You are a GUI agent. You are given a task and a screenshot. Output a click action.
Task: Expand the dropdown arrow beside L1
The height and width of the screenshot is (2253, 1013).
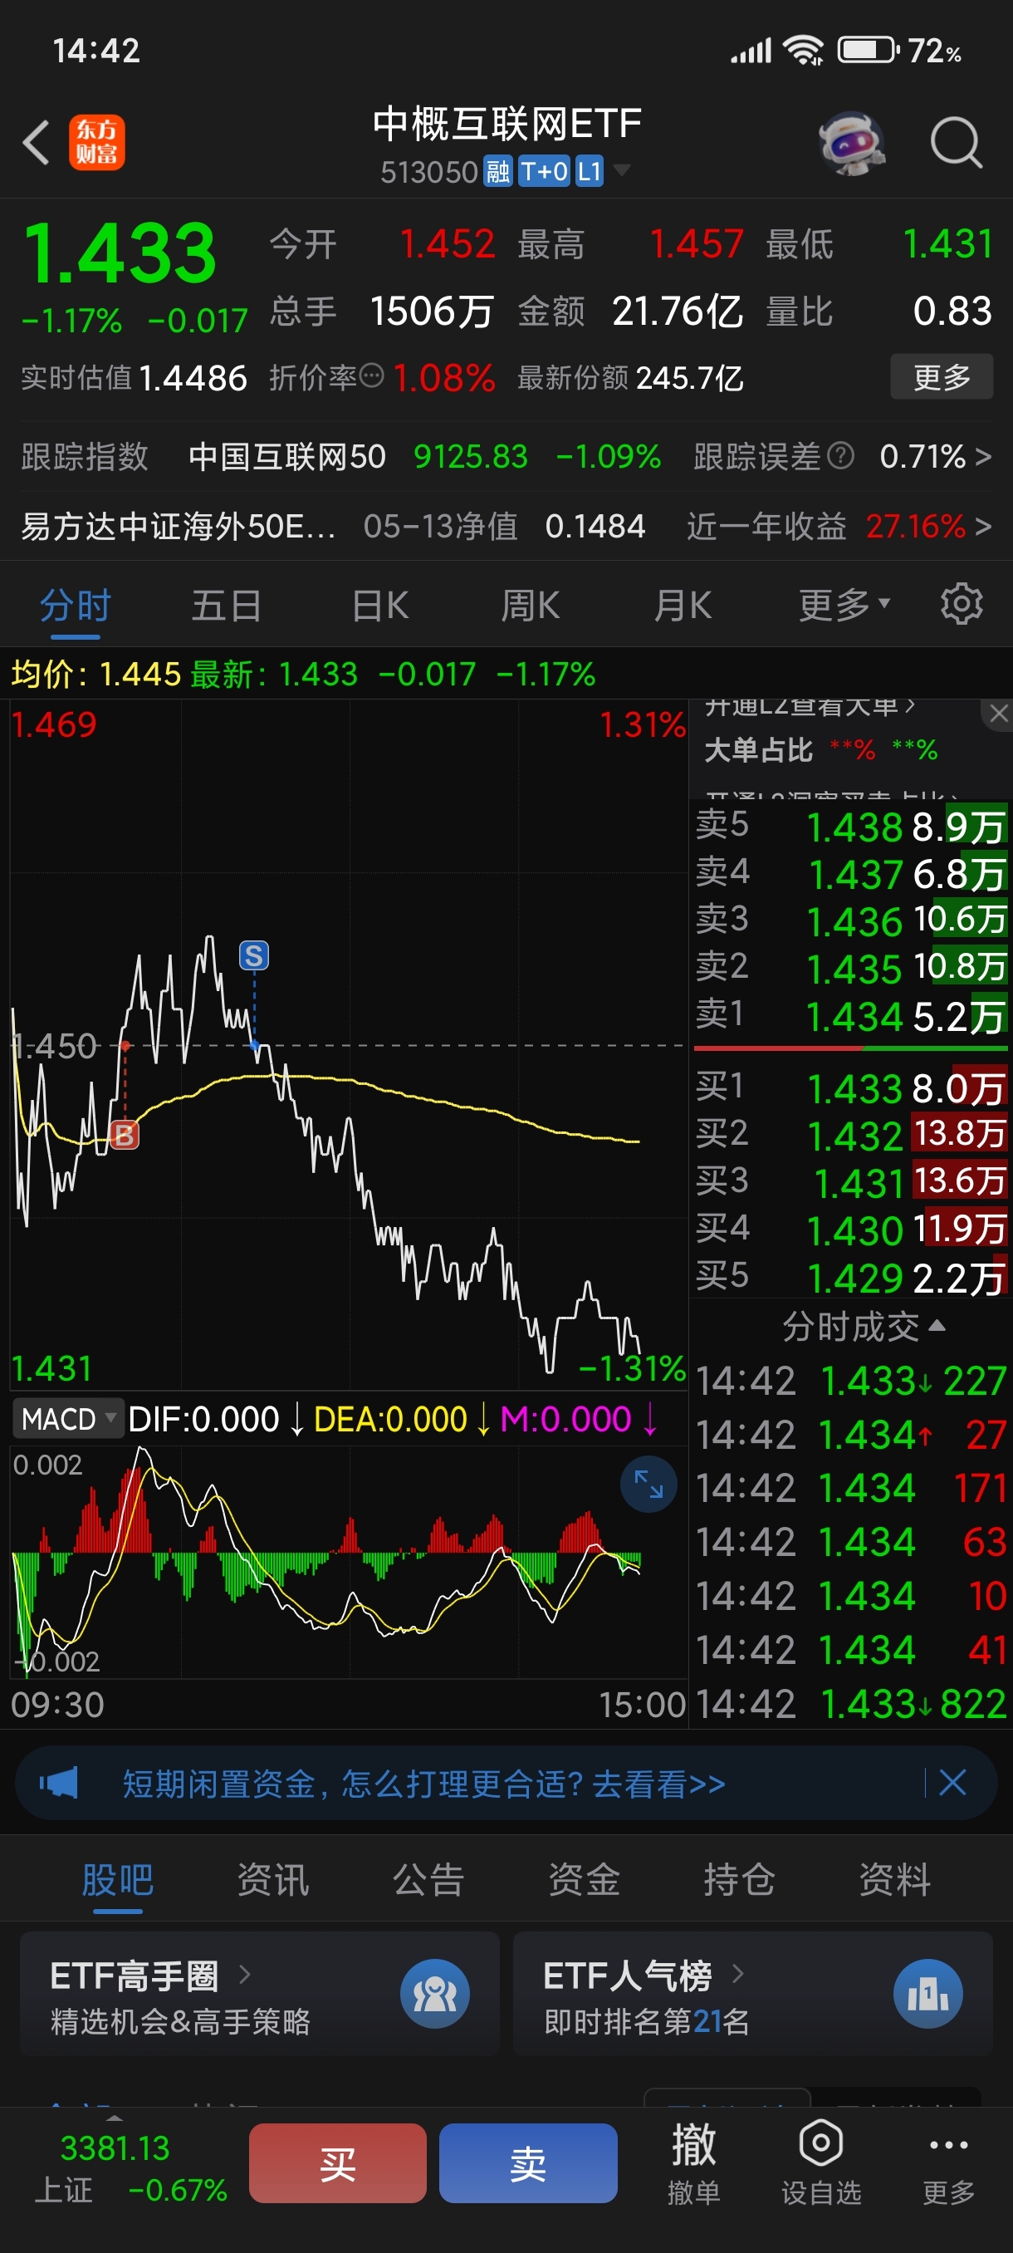621,169
